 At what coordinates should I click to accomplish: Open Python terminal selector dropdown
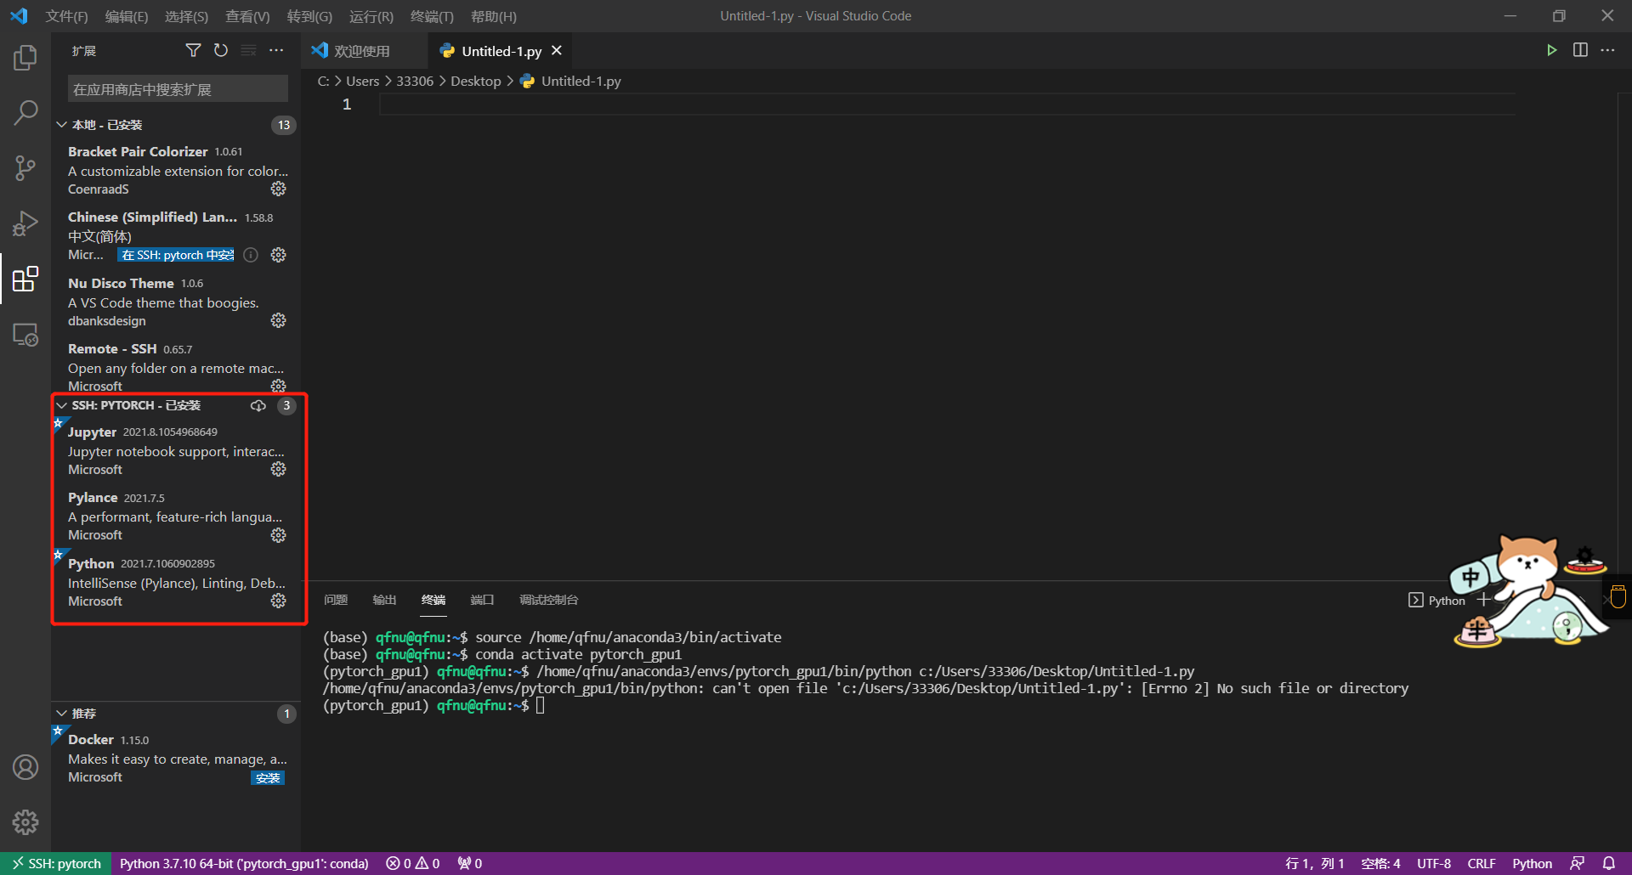click(1437, 601)
